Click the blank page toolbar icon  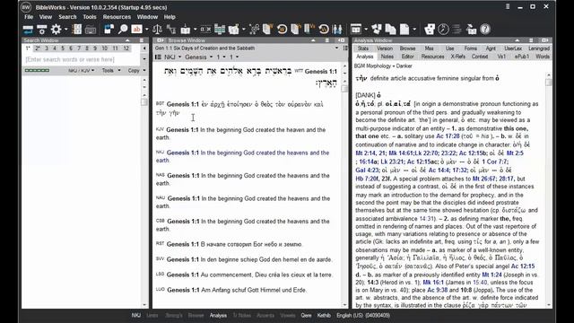[404, 30]
